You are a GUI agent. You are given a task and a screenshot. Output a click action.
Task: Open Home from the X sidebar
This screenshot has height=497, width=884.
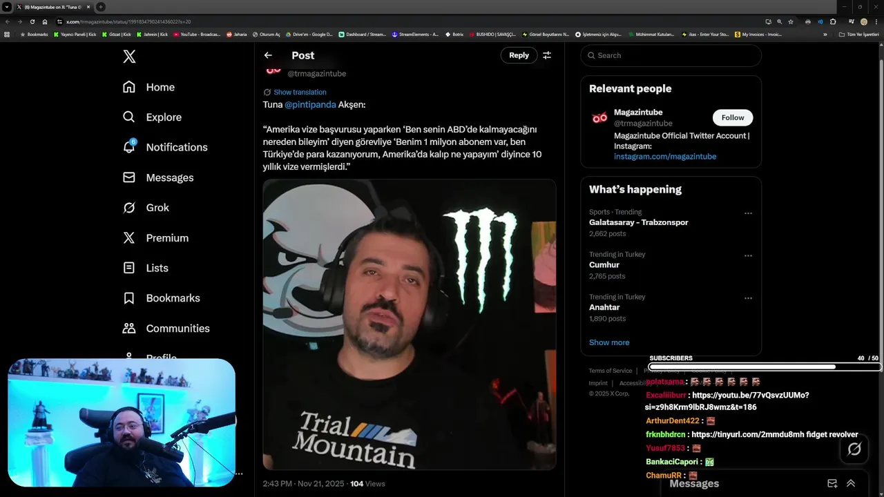coord(148,87)
